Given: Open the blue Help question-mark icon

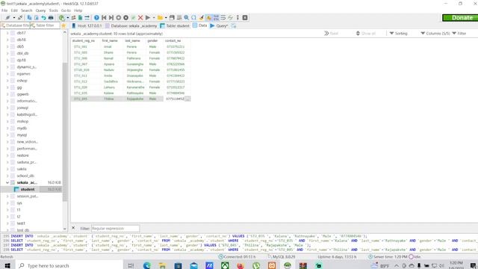Looking at the screenshot, I should click(96, 18).
